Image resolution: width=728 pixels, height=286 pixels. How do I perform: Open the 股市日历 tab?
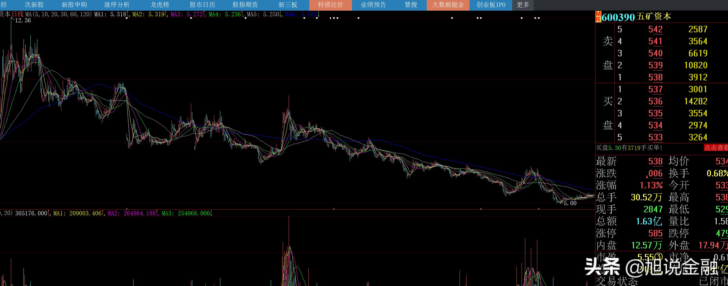point(202,5)
